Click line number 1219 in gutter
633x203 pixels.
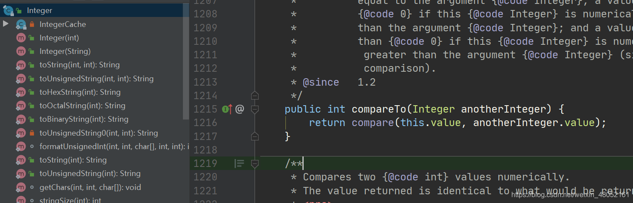pyautogui.click(x=204, y=163)
